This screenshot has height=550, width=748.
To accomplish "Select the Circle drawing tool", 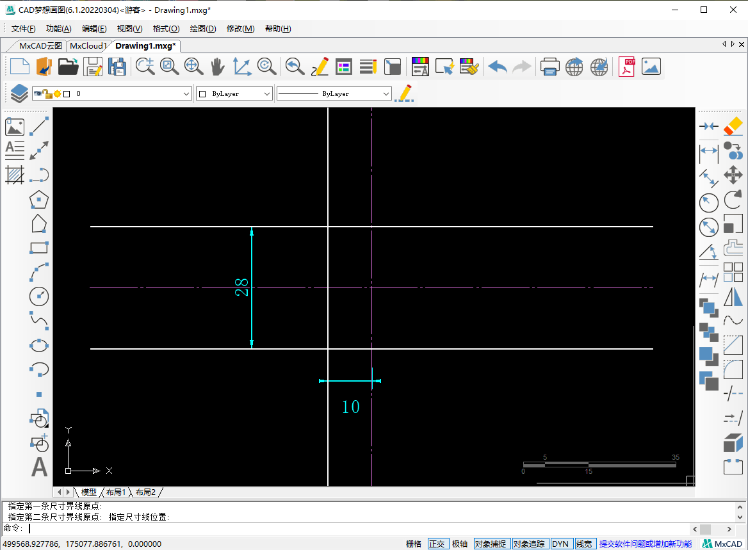I will pos(40,296).
